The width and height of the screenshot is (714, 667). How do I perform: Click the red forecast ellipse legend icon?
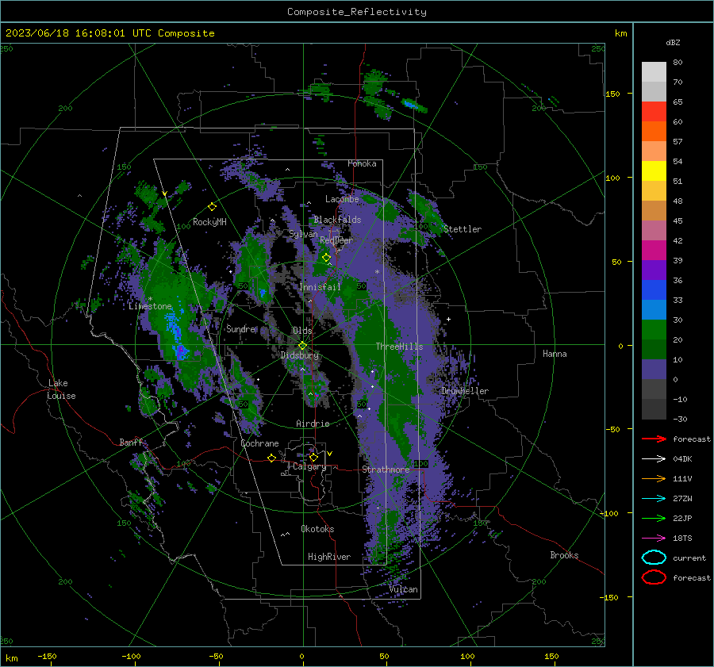click(x=654, y=577)
